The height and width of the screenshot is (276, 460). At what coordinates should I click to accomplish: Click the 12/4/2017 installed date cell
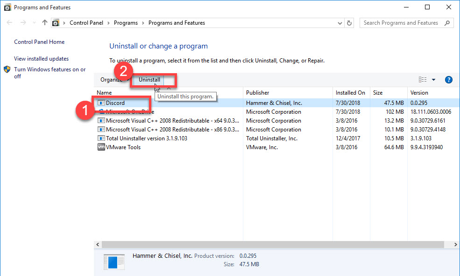tap(348, 138)
